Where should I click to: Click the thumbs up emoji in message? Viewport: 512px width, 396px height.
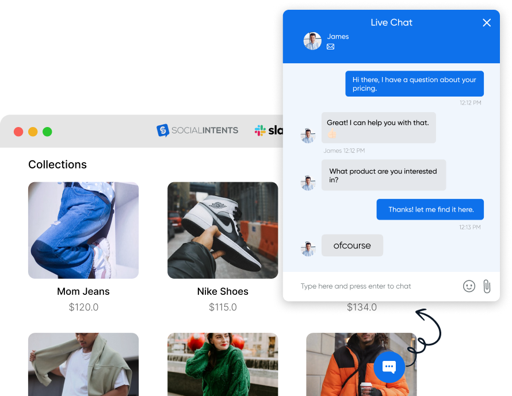pyautogui.click(x=333, y=134)
